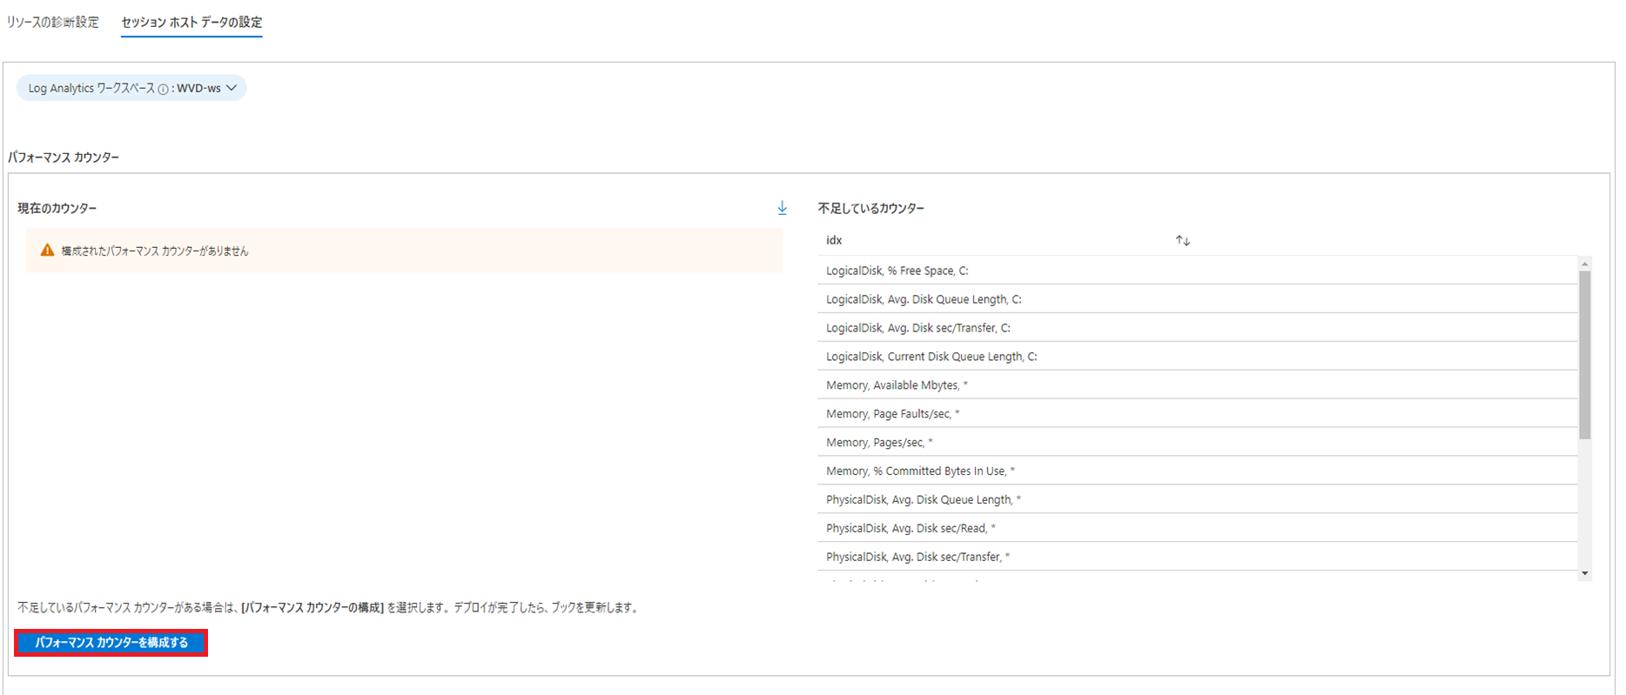Select the Memory Available Mbytes row
Image resolution: width=1626 pixels, height=695 pixels.
click(x=896, y=385)
